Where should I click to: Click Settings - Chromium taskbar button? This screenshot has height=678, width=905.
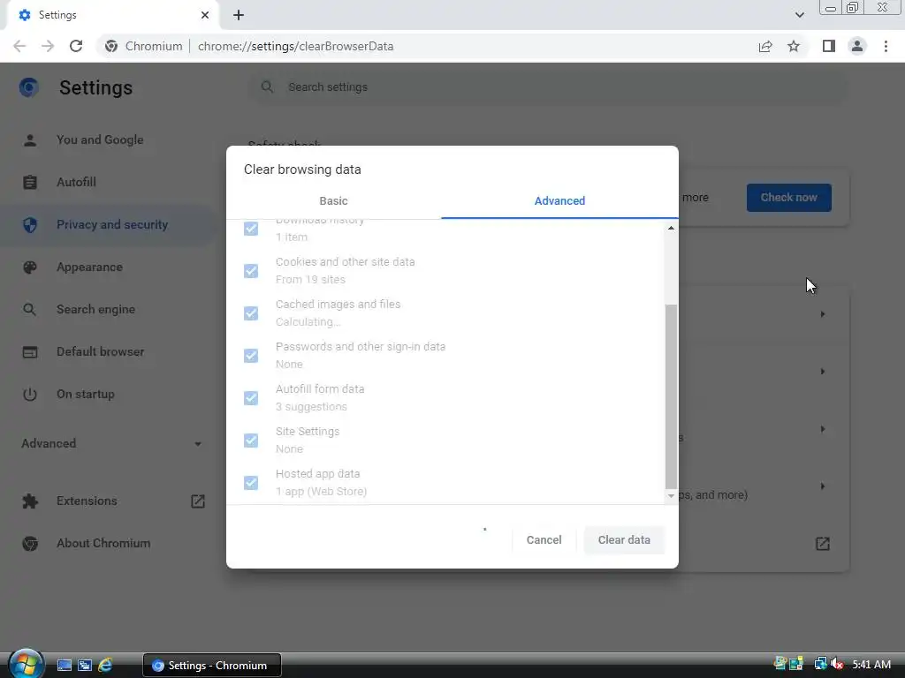(x=212, y=666)
